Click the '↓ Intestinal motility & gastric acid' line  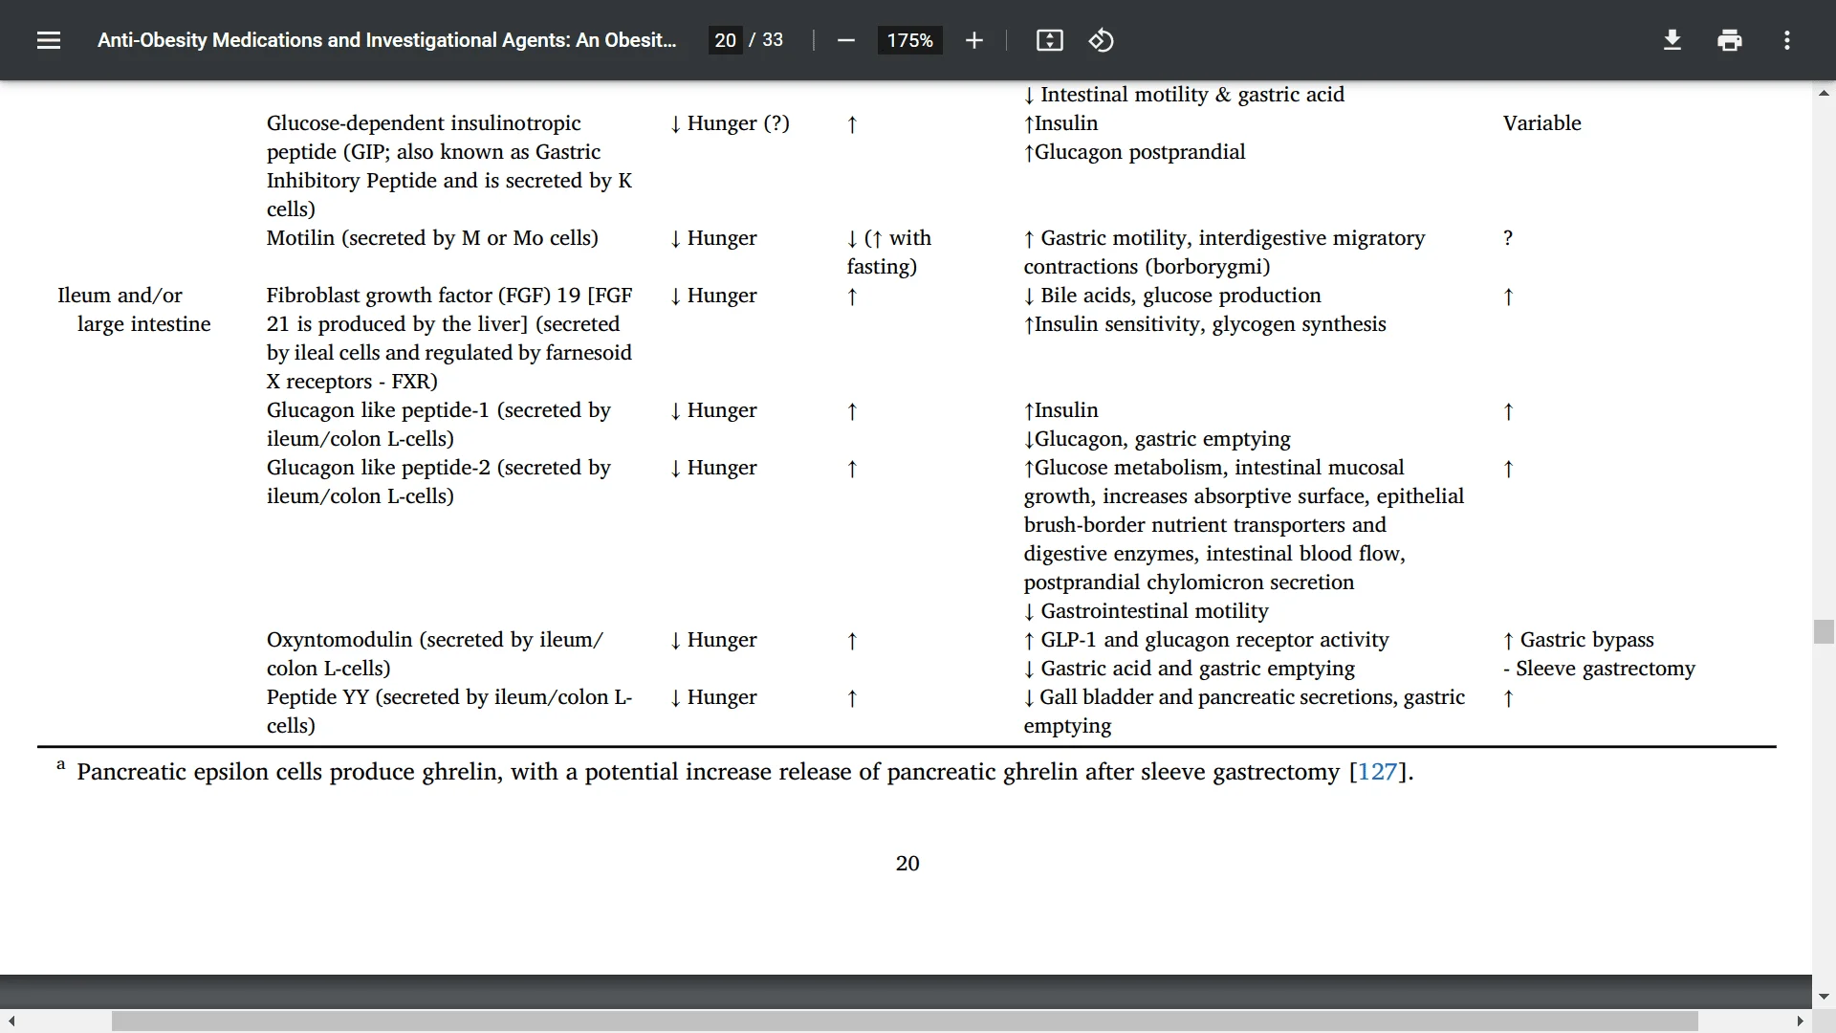point(1184,95)
